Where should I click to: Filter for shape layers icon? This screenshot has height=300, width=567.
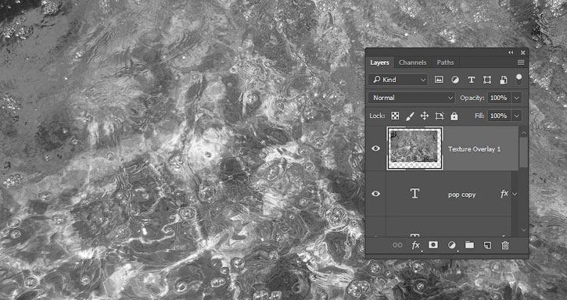487,80
